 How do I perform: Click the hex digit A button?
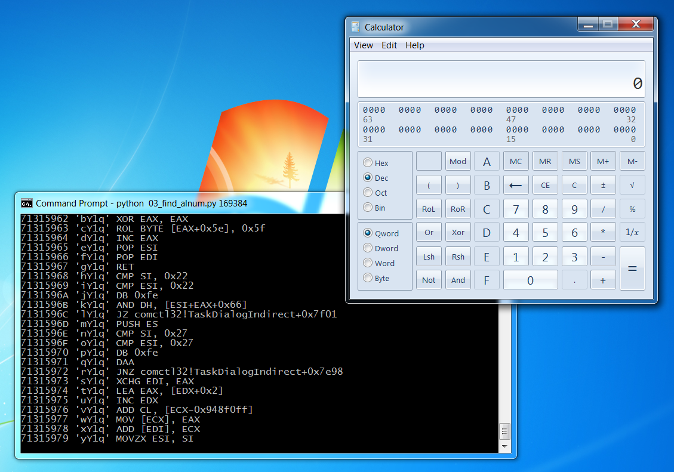pyautogui.click(x=486, y=161)
